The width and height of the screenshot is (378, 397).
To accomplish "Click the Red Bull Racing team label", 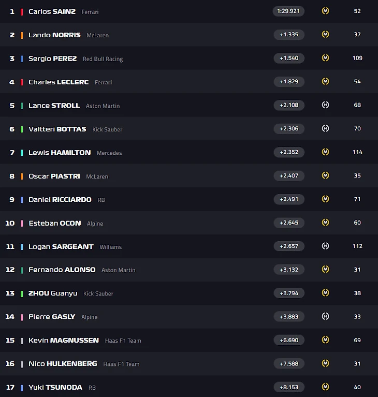I will click(103, 59).
